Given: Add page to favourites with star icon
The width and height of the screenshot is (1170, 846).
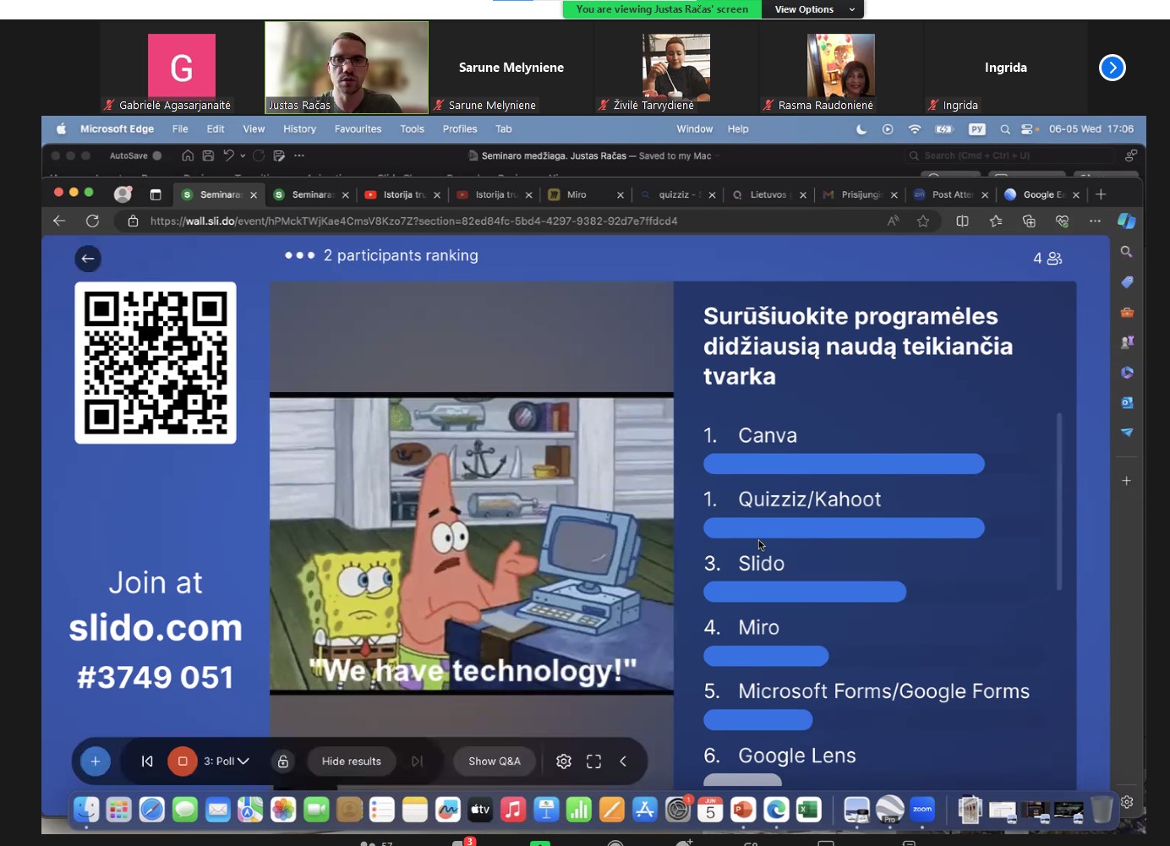Looking at the screenshot, I should tap(923, 221).
